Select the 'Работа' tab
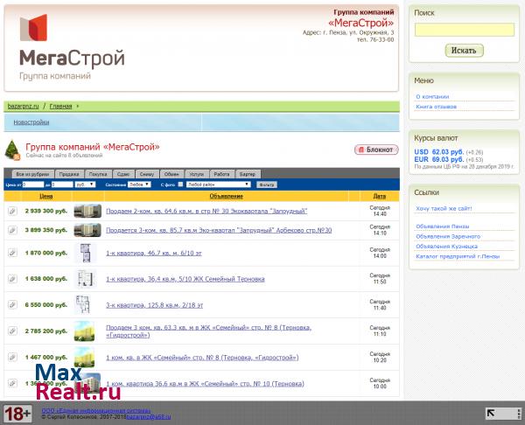525x425 pixels. point(221,174)
